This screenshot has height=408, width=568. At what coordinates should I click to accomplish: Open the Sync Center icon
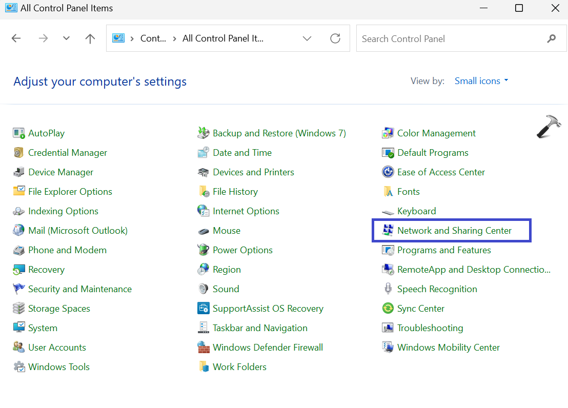click(388, 309)
